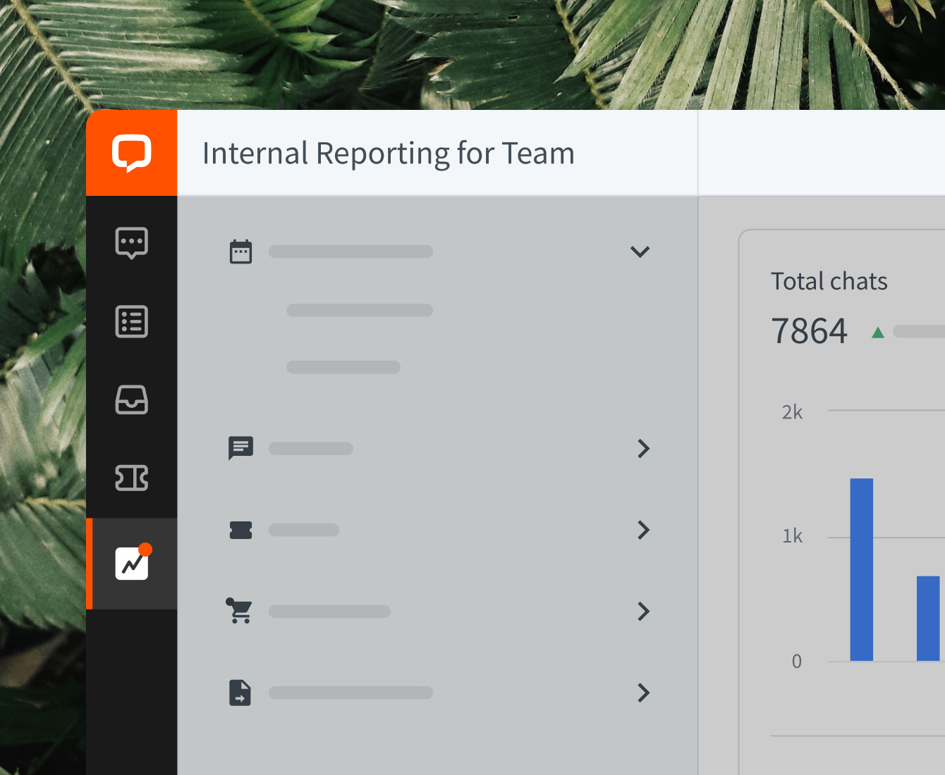Click the shopping cart icon in reports menu
945x775 pixels.
point(240,611)
